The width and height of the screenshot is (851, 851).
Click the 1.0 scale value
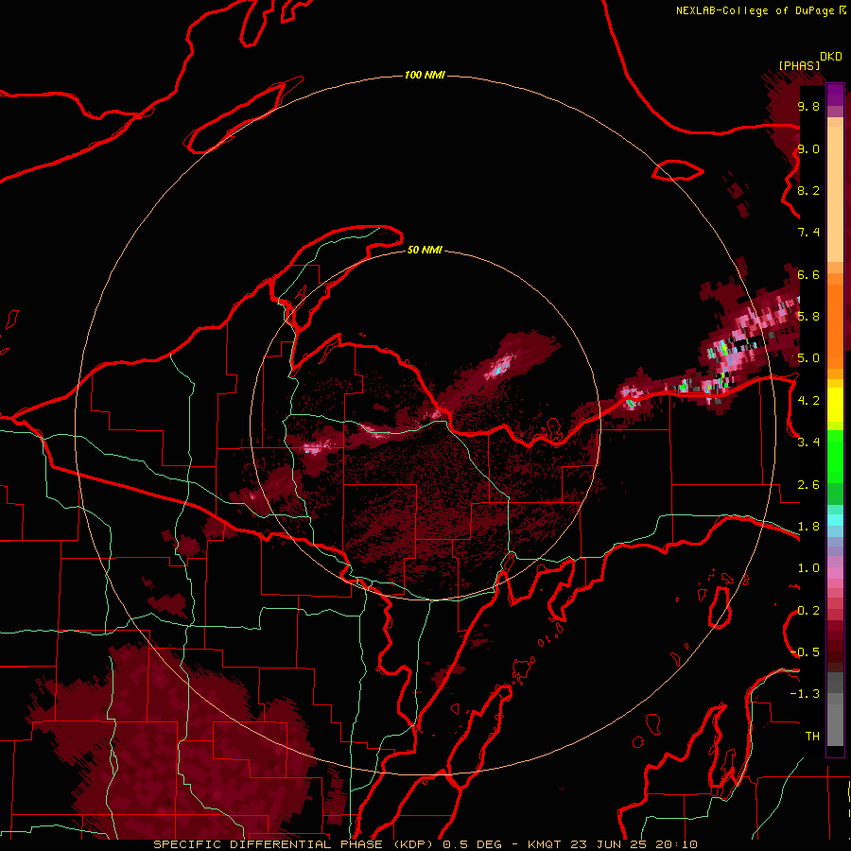pyautogui.click(x=808, y=568)
